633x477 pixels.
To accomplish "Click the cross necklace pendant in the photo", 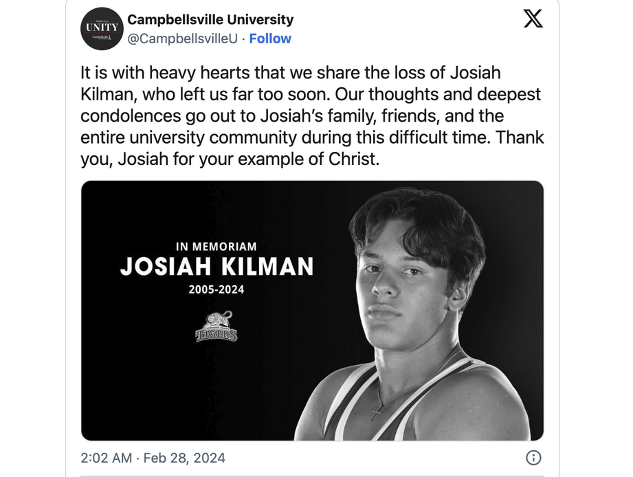I will click(375, 412).
